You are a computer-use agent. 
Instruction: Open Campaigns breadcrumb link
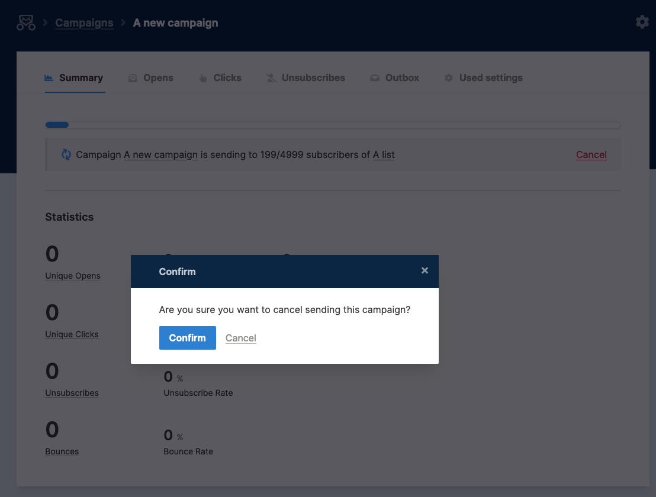[x=84, y=22]
